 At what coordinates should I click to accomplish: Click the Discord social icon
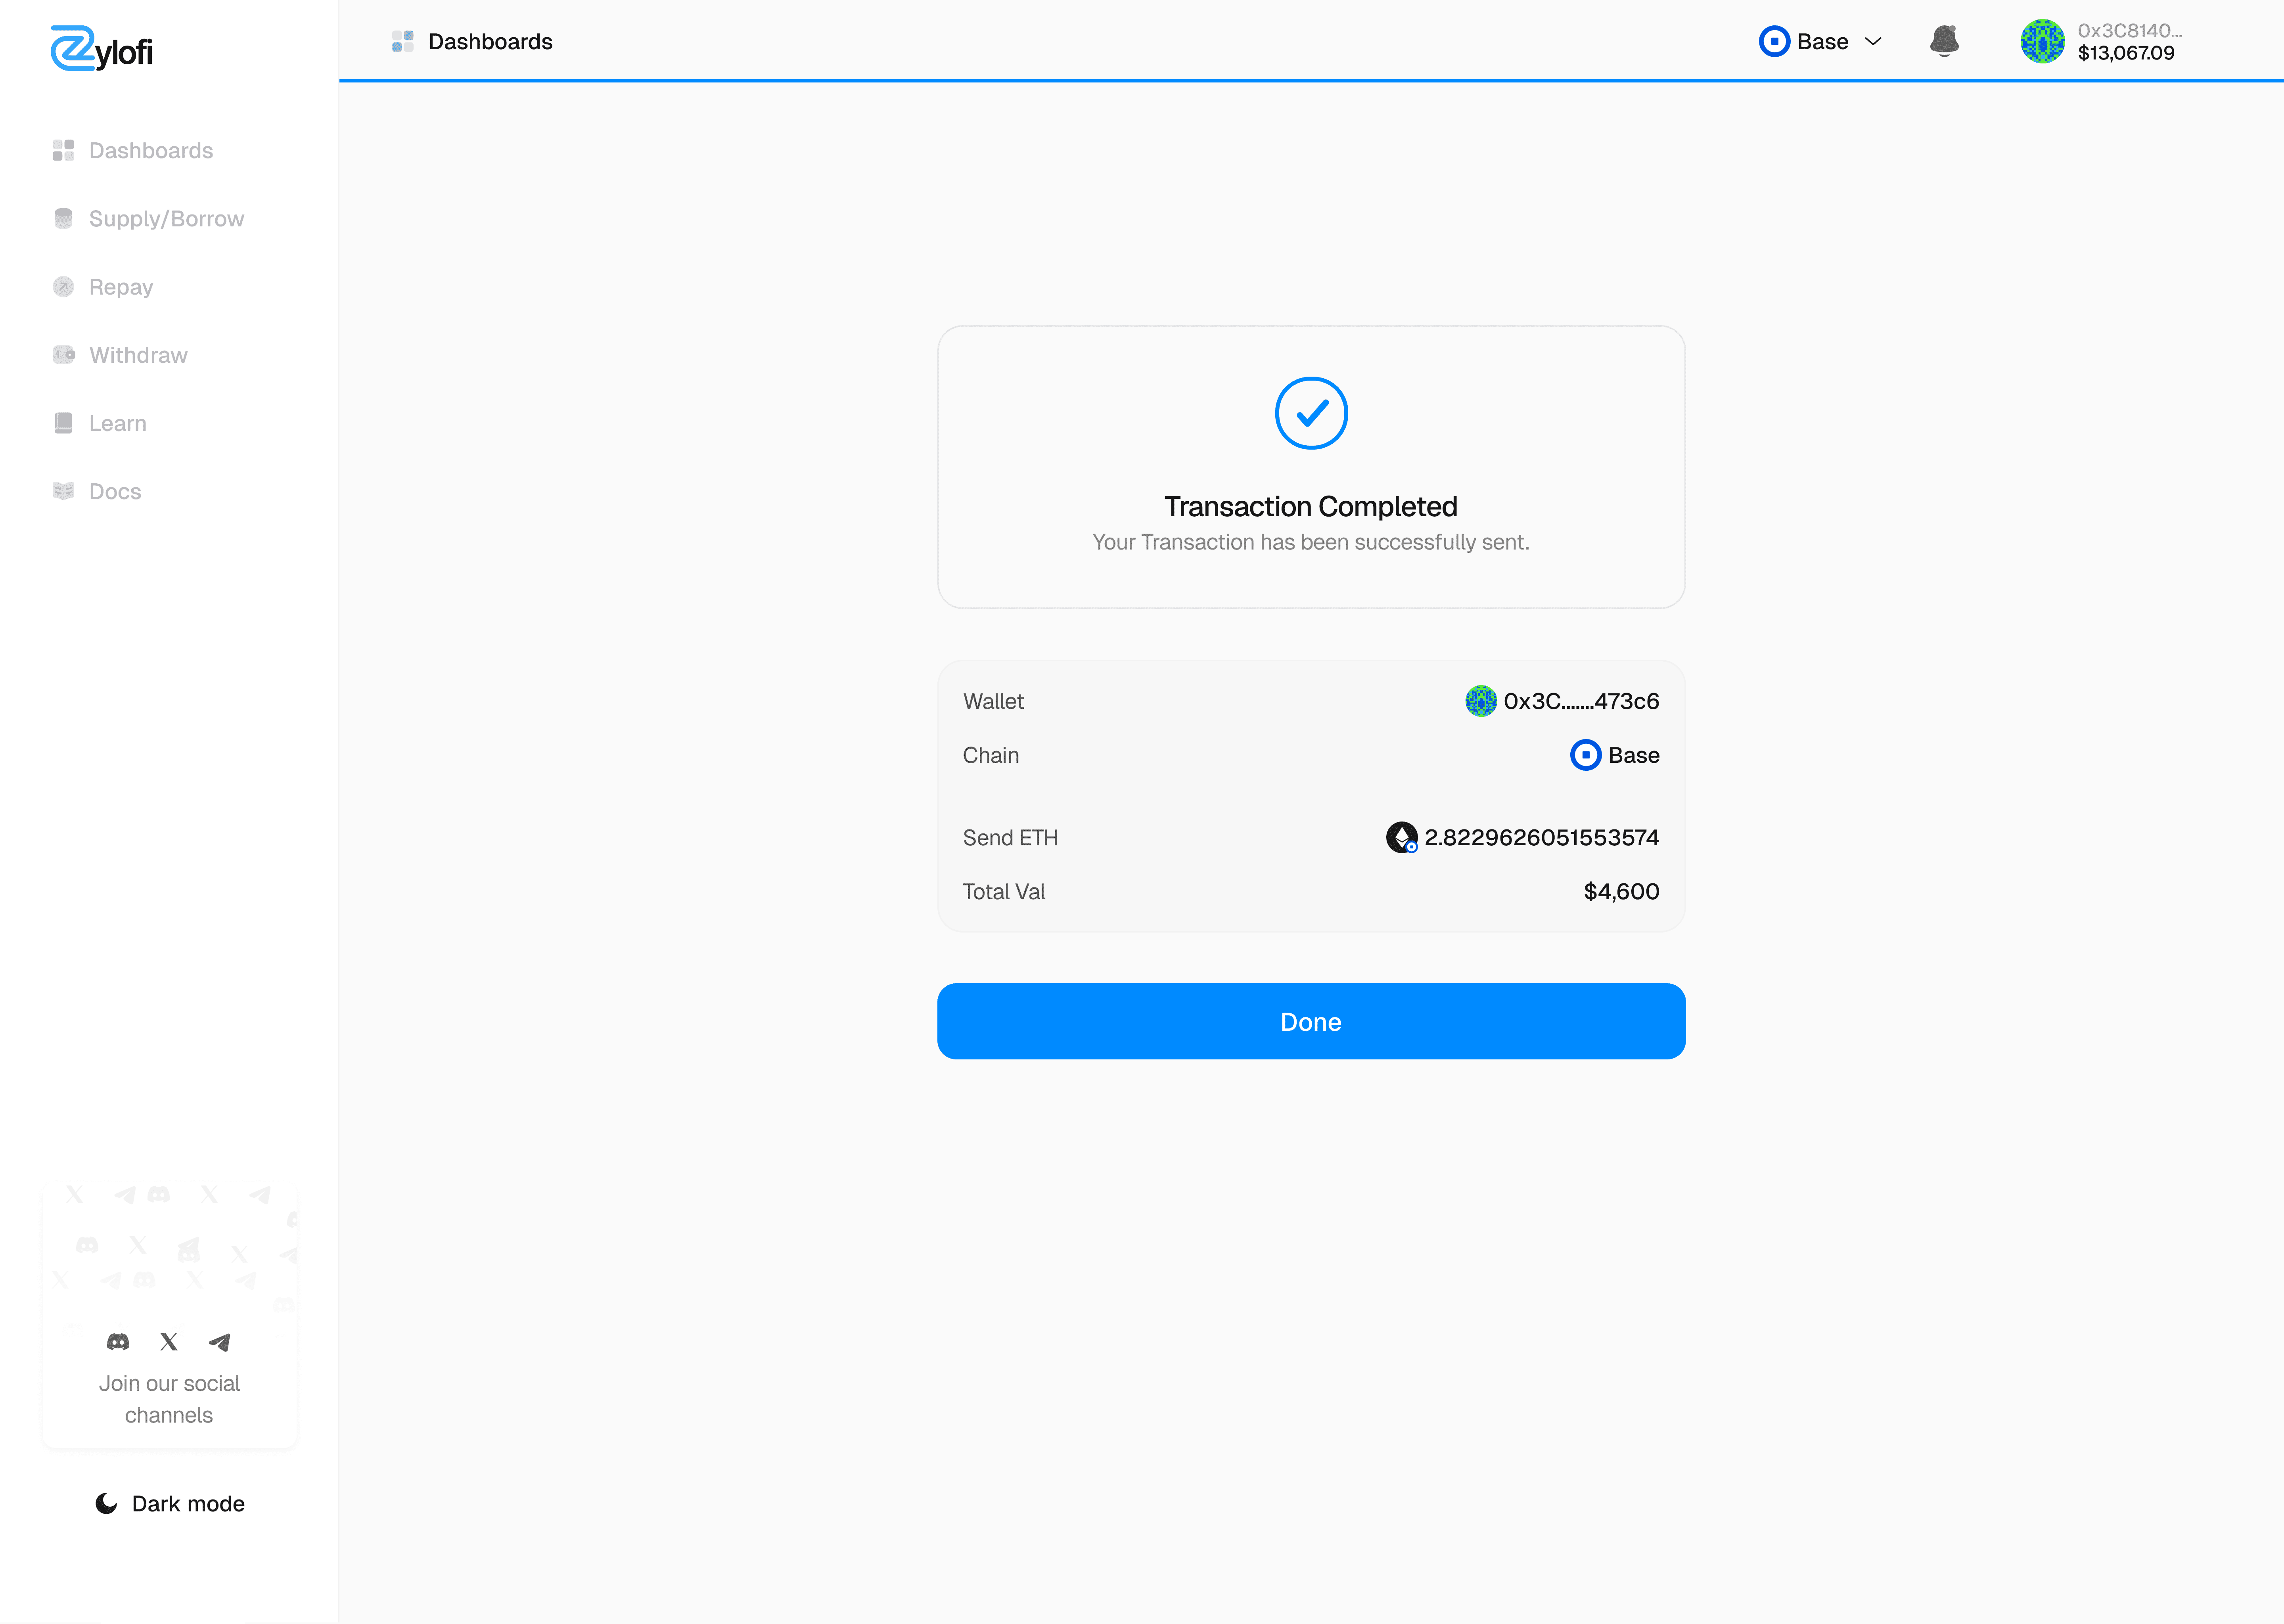click(118, 1342)
